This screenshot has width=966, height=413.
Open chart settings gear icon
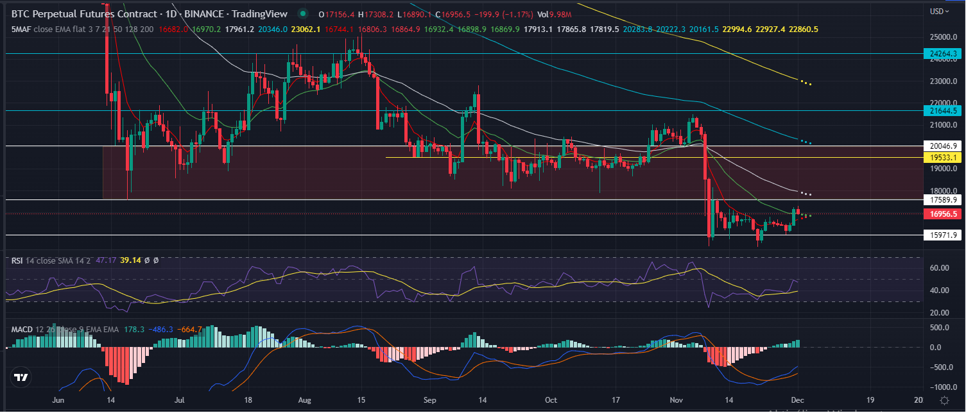(x=944, y=400)
